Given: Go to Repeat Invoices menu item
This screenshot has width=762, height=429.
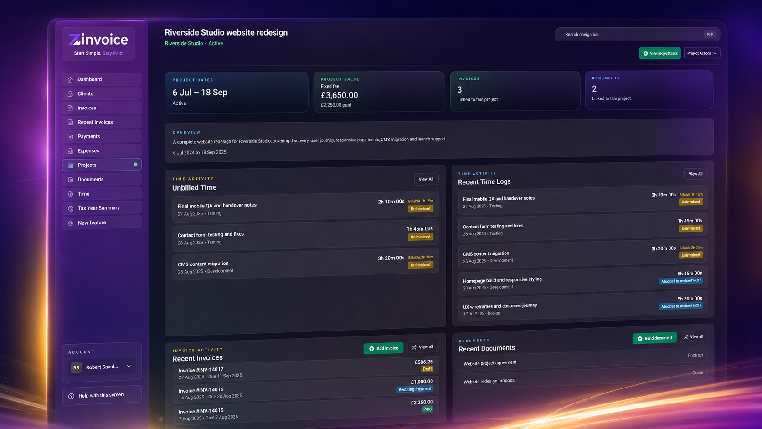Looking at the screenshot, I should coord(102,122).
